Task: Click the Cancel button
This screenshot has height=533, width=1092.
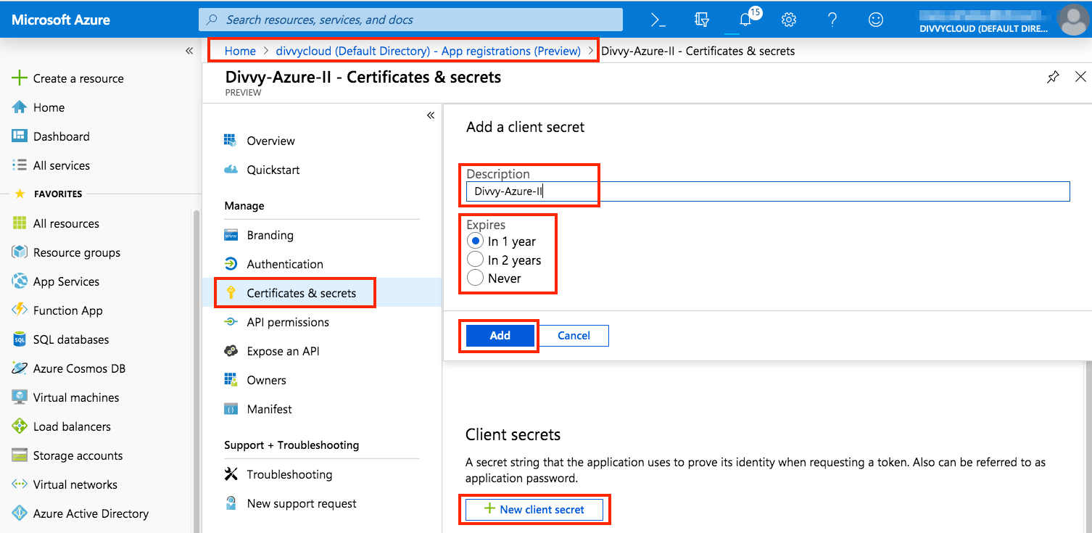Action: pos(574,335)
